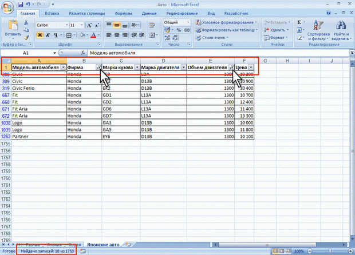The image size is (355, 255).
Task: Toggle bold Ж formatting
Action: point(40,35)
